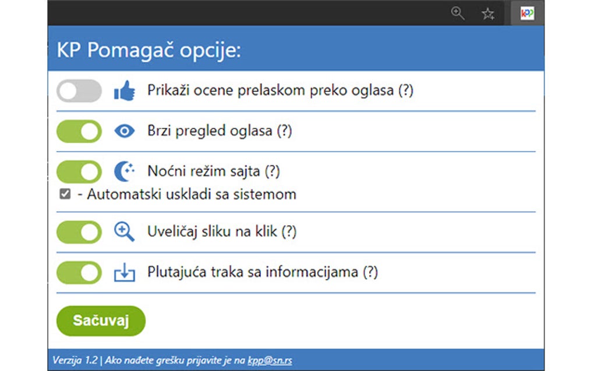Enable the Prikaži ocene toggle
The image size is (594, 371).
click(x=79, y=91)
